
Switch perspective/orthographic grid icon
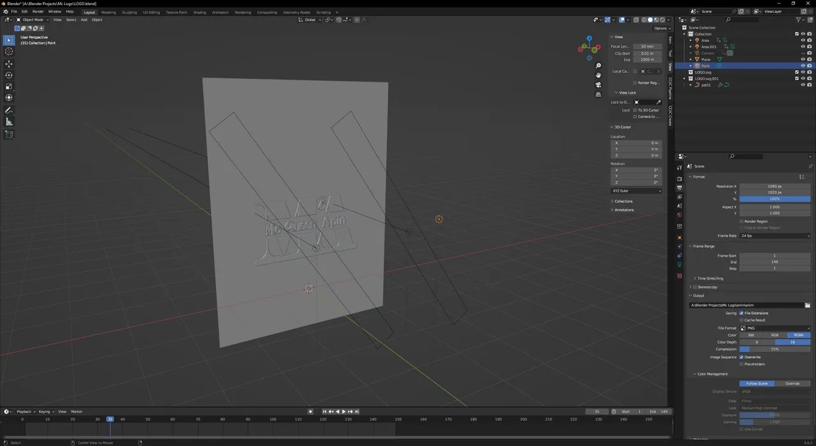click(598, 94)
